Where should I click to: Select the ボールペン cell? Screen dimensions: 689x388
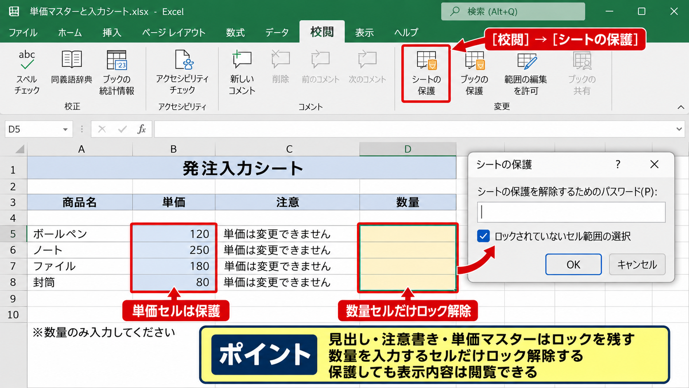(80, 234)
